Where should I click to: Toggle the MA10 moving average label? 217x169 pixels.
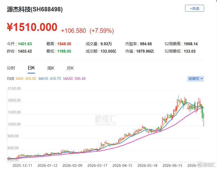pyautogui.click(x=50, y=79)
